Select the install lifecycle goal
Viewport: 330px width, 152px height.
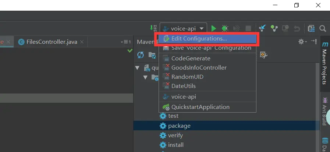[176, 145]
